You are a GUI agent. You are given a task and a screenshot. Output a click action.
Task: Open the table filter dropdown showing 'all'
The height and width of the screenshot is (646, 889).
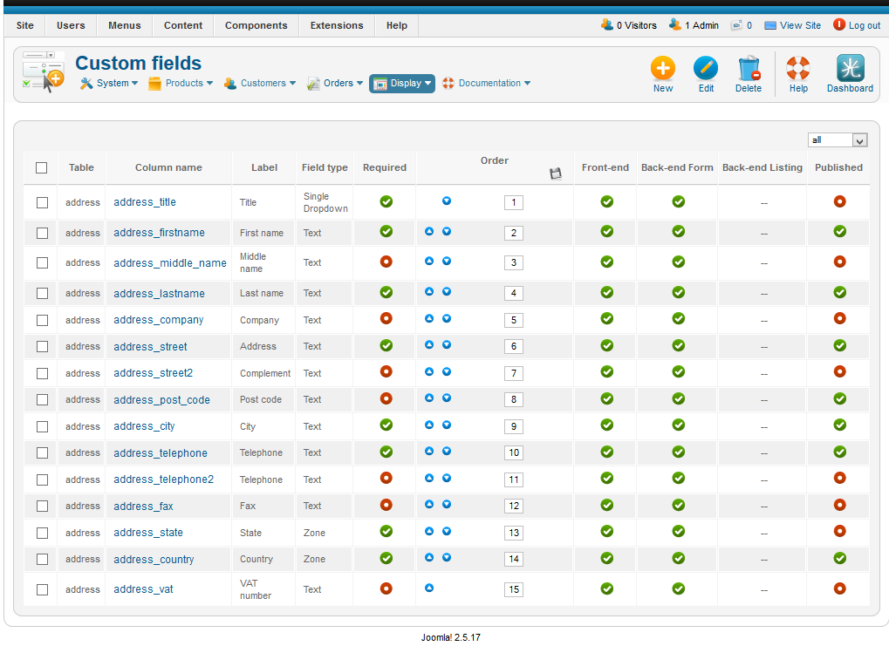point(838,140)
